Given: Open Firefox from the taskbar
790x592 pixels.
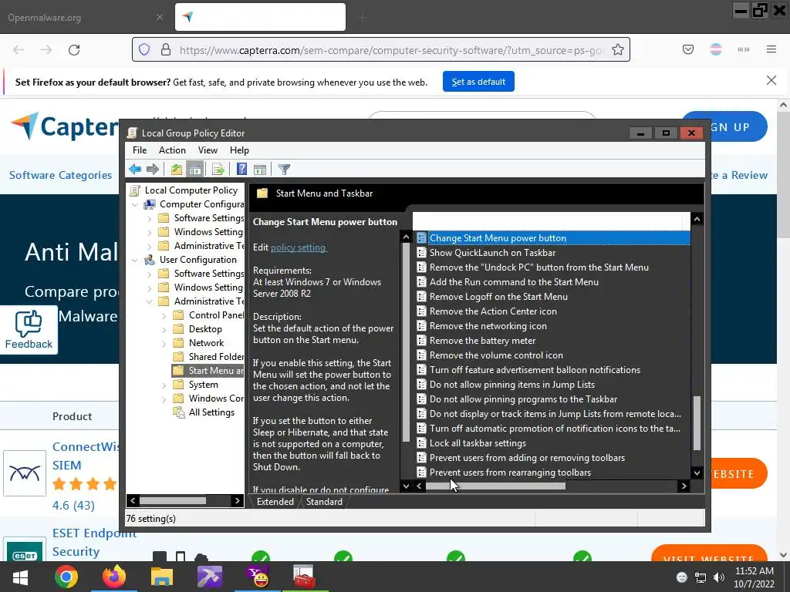Looking at the screenshot, I should [114, 577].
